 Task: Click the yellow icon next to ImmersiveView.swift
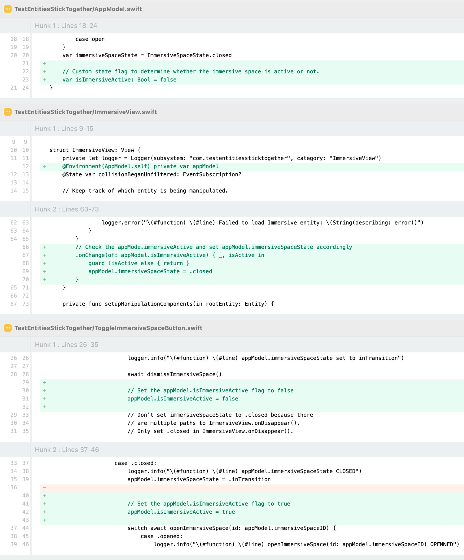coord(8,112)
